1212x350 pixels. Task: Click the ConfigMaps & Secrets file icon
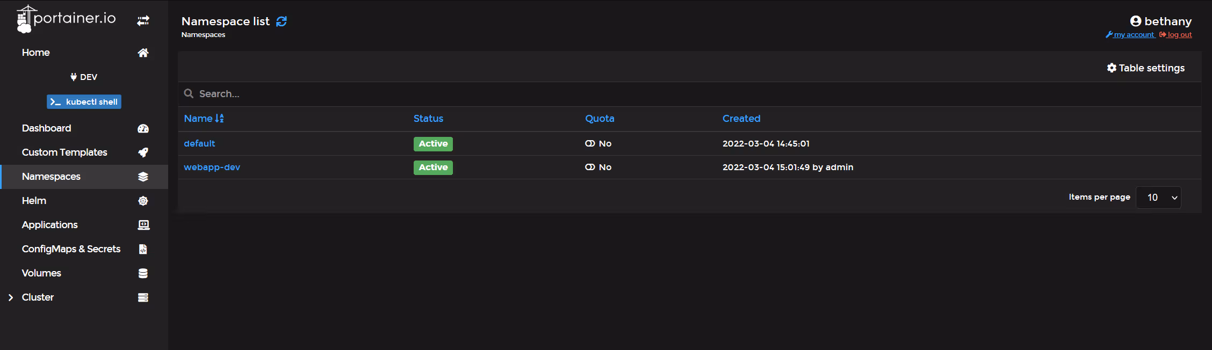143,249
